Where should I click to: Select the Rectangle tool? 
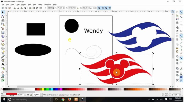3,32
